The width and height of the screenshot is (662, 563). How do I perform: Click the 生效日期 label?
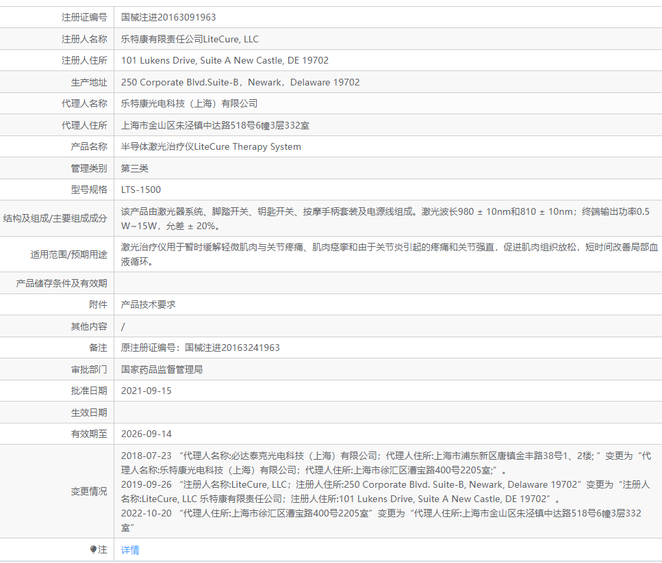(89, 413)
